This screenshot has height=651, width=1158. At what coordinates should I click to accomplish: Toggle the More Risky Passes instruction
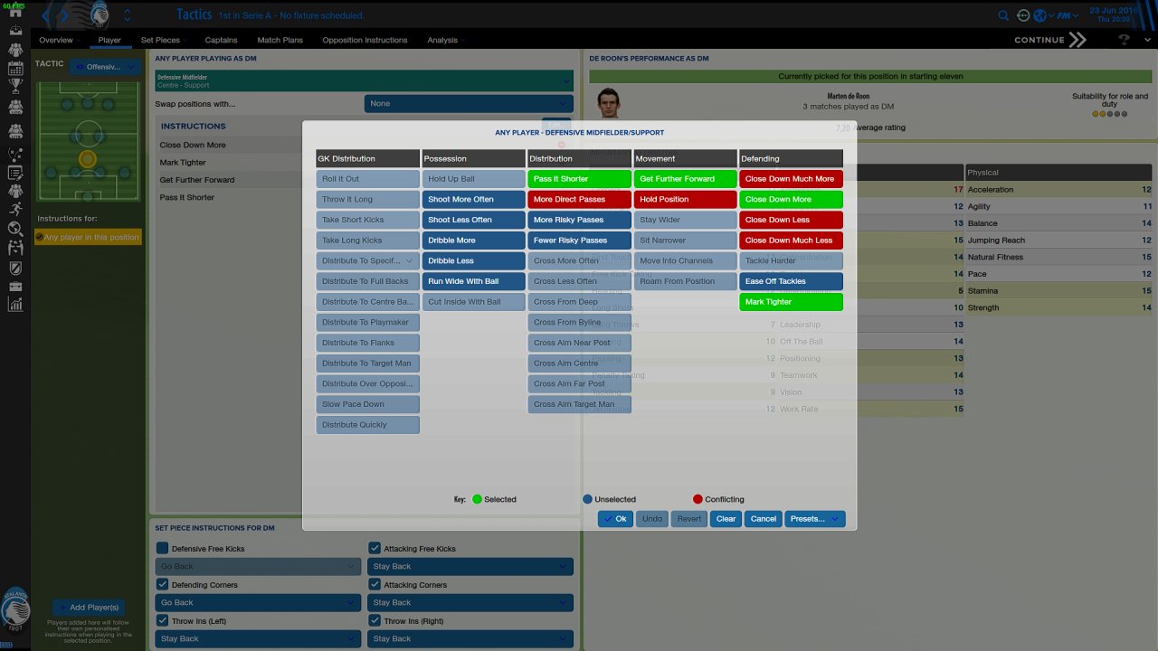pyautogui.click(x=579, y=220)
